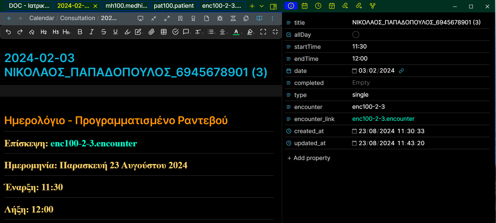This screenshot has height=223, width=496.
Task: Toggle italic formatting
Action: coord(91,32)
